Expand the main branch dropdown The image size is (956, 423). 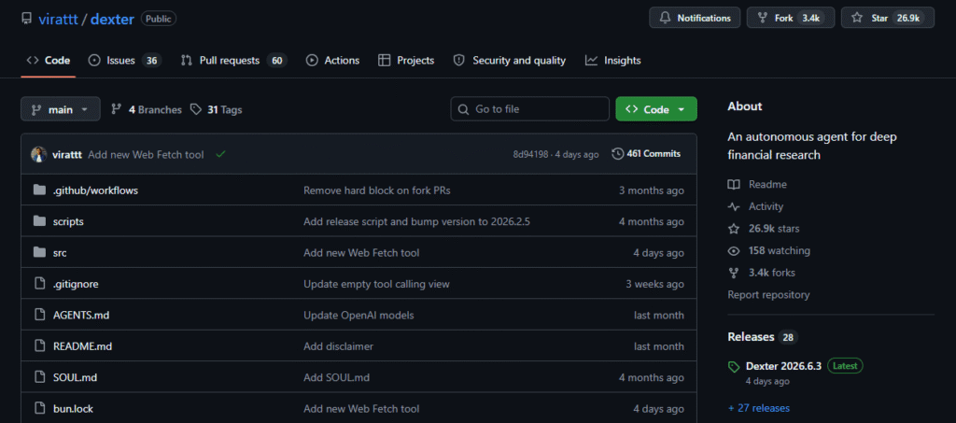click(x=61, y=109)
